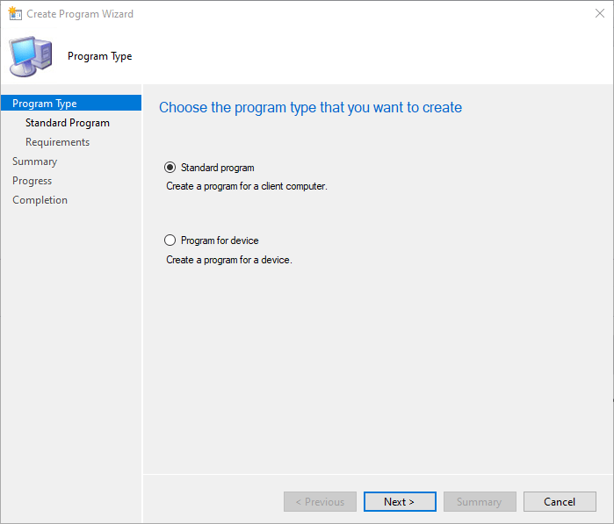Go to the Requirements step
Image resolution: width=614 pixels, height=524 pixels.
58,142
